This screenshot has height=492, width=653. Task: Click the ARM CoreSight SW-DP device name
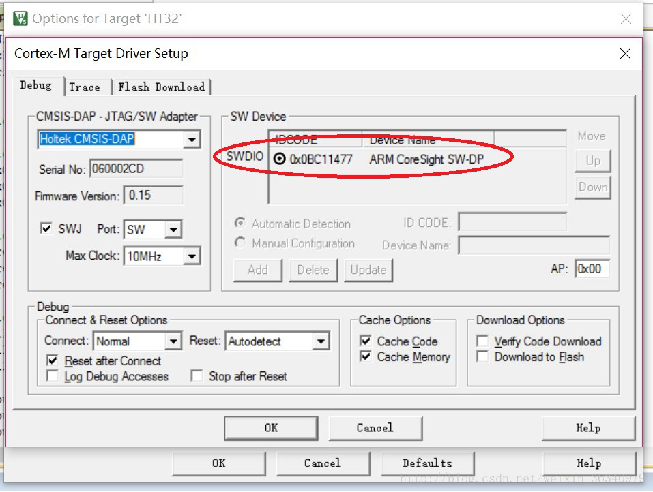coord(426,159)
